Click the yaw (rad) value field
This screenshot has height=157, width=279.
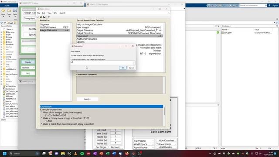tap(116, 133)
